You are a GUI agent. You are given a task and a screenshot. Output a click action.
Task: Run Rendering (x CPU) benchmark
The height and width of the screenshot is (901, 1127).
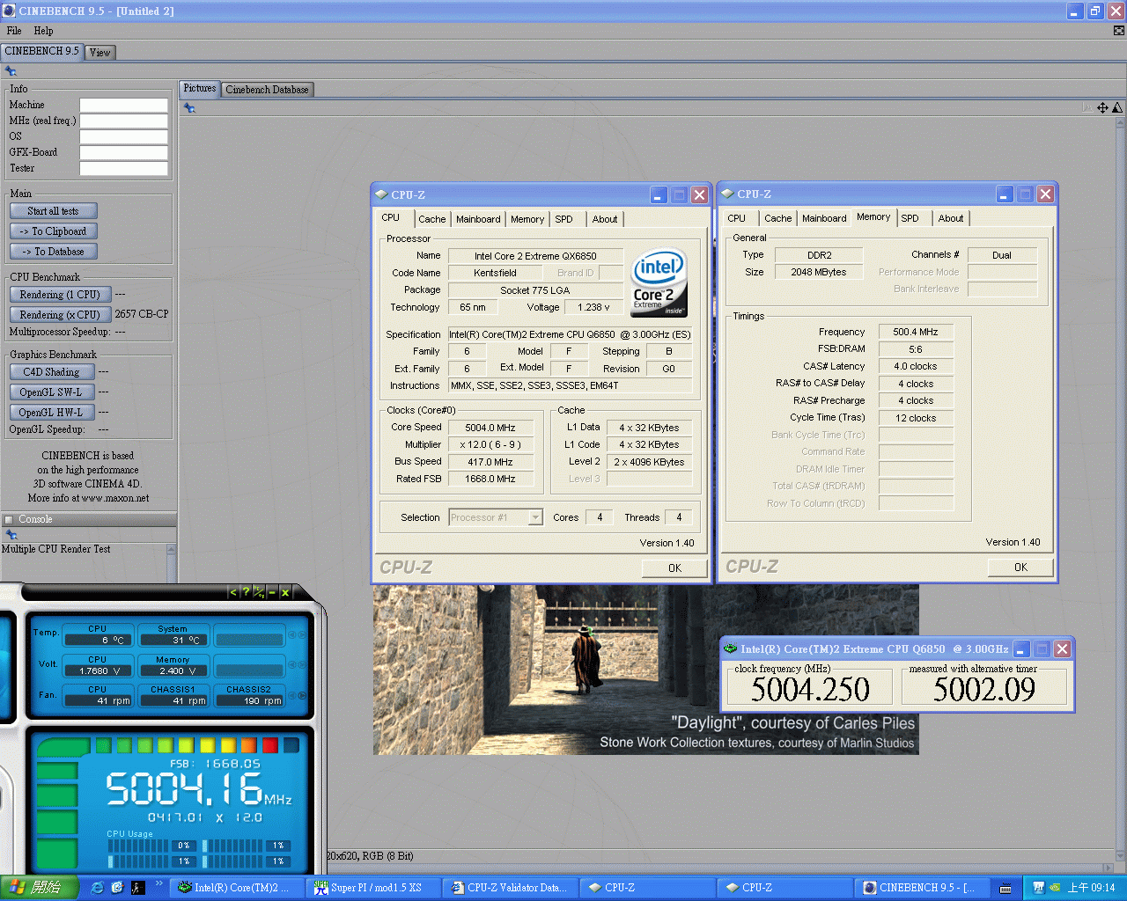[60, 315]
